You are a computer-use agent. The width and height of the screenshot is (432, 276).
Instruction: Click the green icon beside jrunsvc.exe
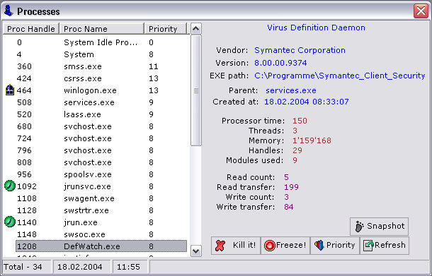tap(10, 186)
